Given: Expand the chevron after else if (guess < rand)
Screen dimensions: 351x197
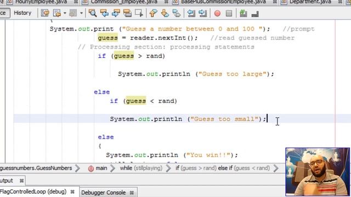Looking at the screenshot, I should pyautogui.click(x=276, y=168).
